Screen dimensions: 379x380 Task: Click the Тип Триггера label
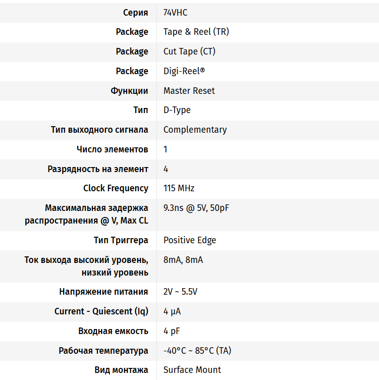121,240
